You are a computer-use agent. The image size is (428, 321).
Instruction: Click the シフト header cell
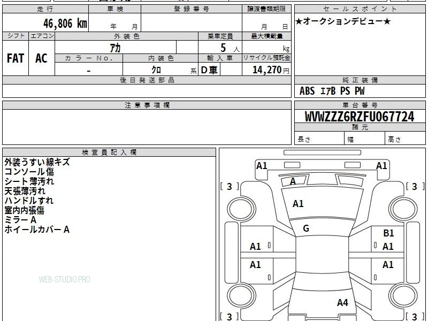pos(16,36)
